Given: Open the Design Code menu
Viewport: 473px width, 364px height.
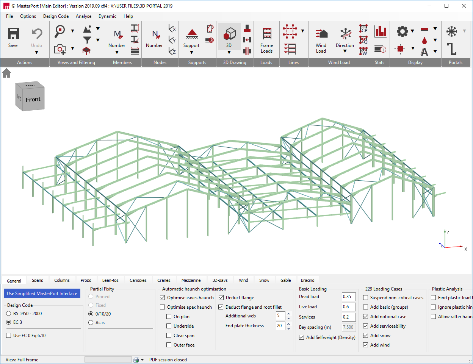Looking at the screenshot, I should [x=56, y=16].
